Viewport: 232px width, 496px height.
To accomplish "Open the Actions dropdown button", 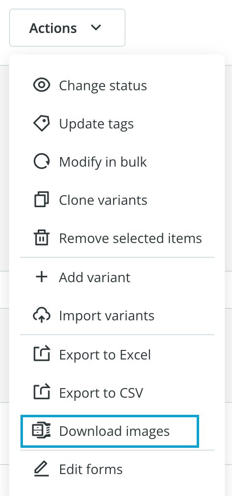I will (67, 28).
